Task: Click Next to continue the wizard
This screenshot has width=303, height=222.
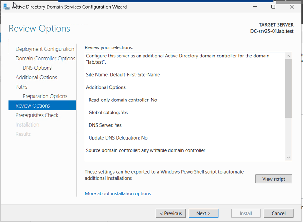Action: click(204, 213)
